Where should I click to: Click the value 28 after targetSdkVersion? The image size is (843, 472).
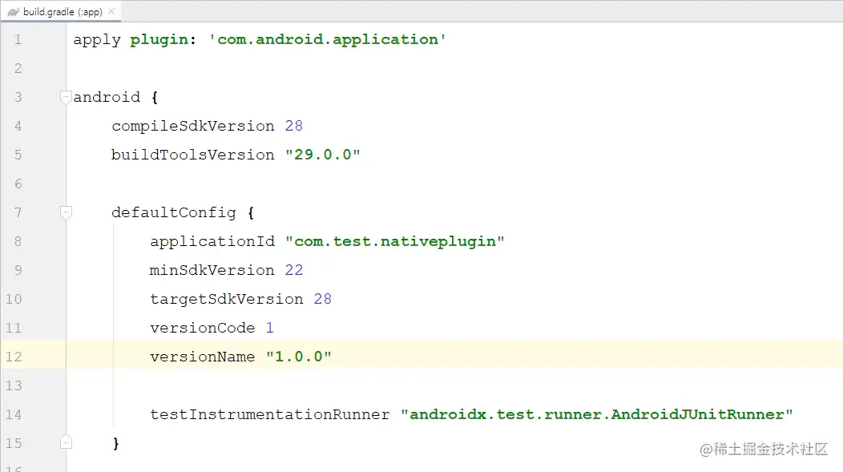point(323,299)
